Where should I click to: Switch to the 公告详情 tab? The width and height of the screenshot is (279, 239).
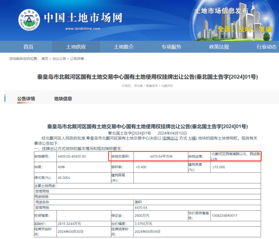pos(26,99)
